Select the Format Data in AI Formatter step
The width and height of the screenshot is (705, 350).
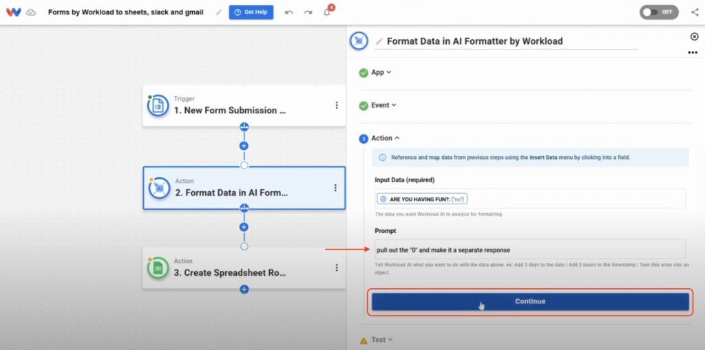coord(244,188)
